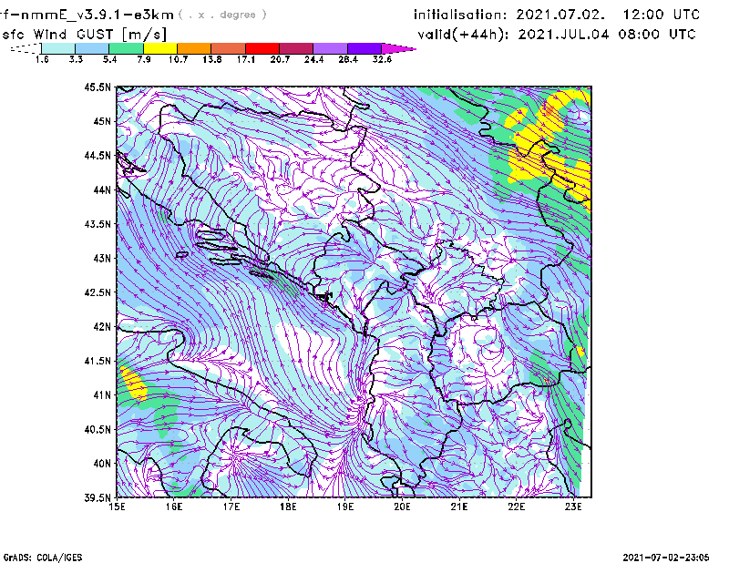Click the legend value 20.7
Image resolution: width=729 pixels, height=563 pixels.
pyautogui.click(x=280, y=59)
